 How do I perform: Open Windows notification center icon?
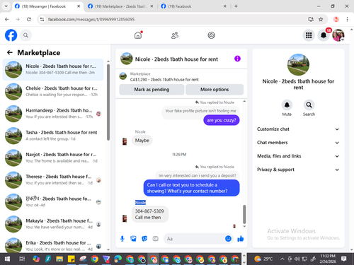tap(344, 259)
